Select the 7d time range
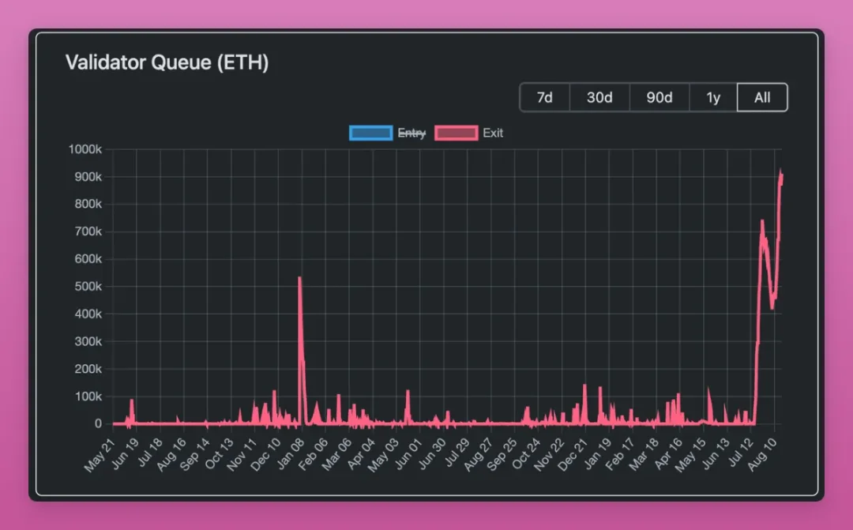The height and width of the screenshot is (530, 853). coord(544,98)
